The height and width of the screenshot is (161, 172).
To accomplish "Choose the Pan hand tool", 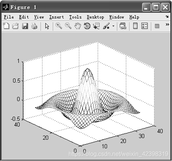I will click(x=78, y=26).
